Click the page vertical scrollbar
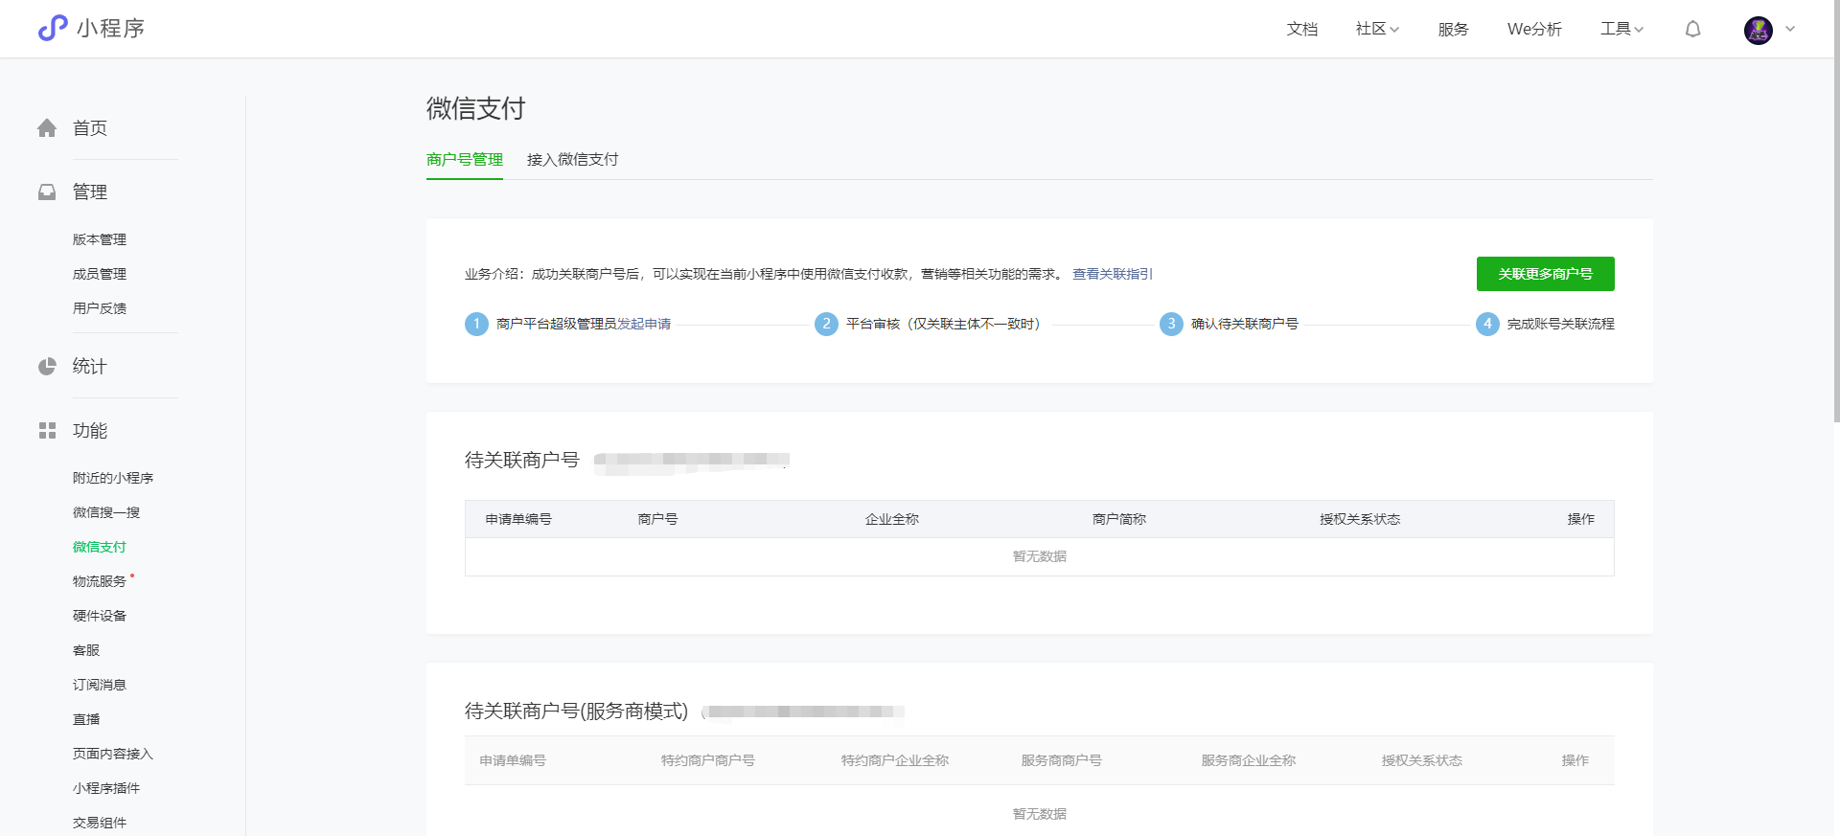The height and width of the screenshot is (836, 1840). 1836,211
